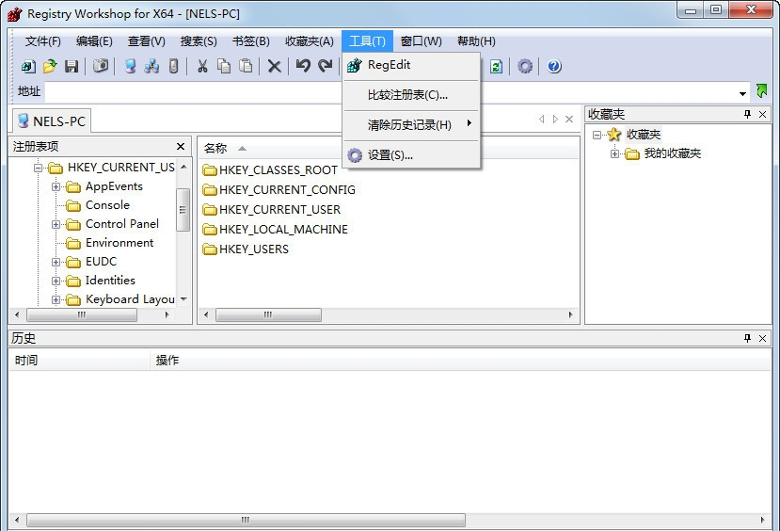Viewport: 780px width, 531px height.
Task: Select HKEY_CLASSES_ROOT in the list
Action: pyautogui.click(x=270, y=170)
